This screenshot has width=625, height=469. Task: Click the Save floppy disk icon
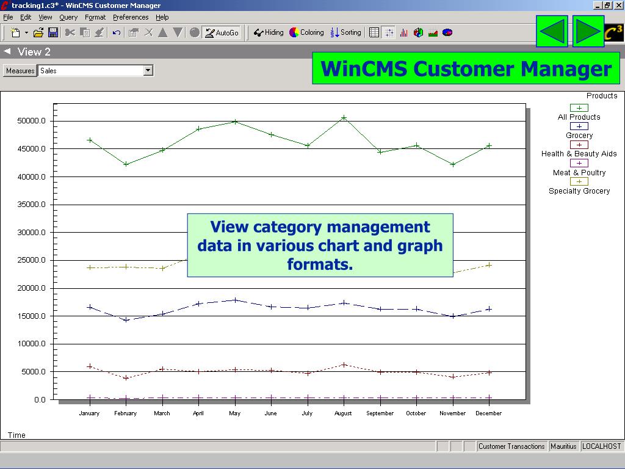[x=53, y=33]
